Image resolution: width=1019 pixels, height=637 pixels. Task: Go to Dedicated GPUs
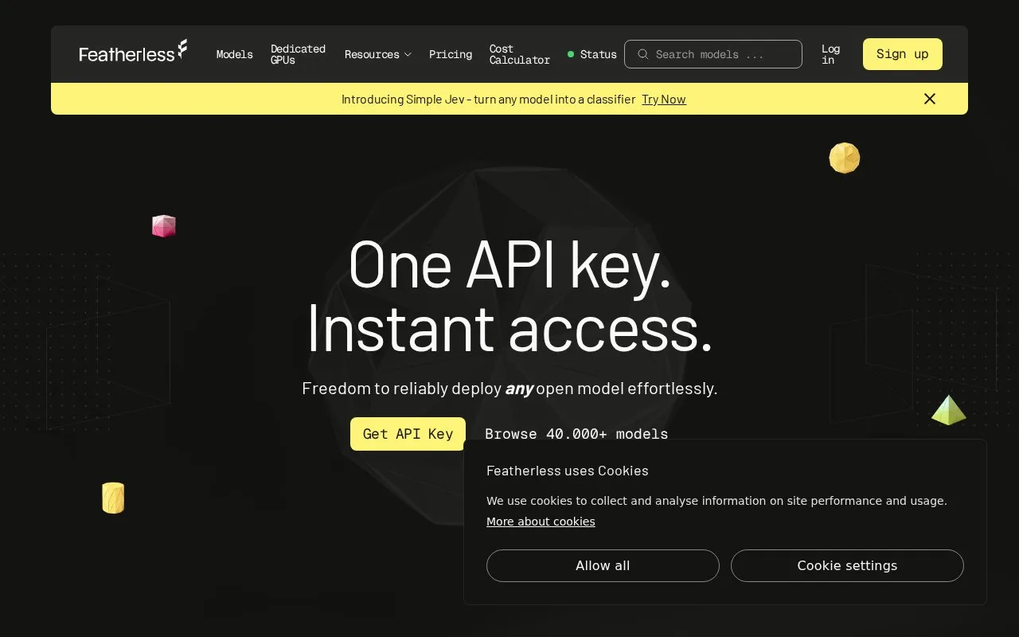[298, 54]
